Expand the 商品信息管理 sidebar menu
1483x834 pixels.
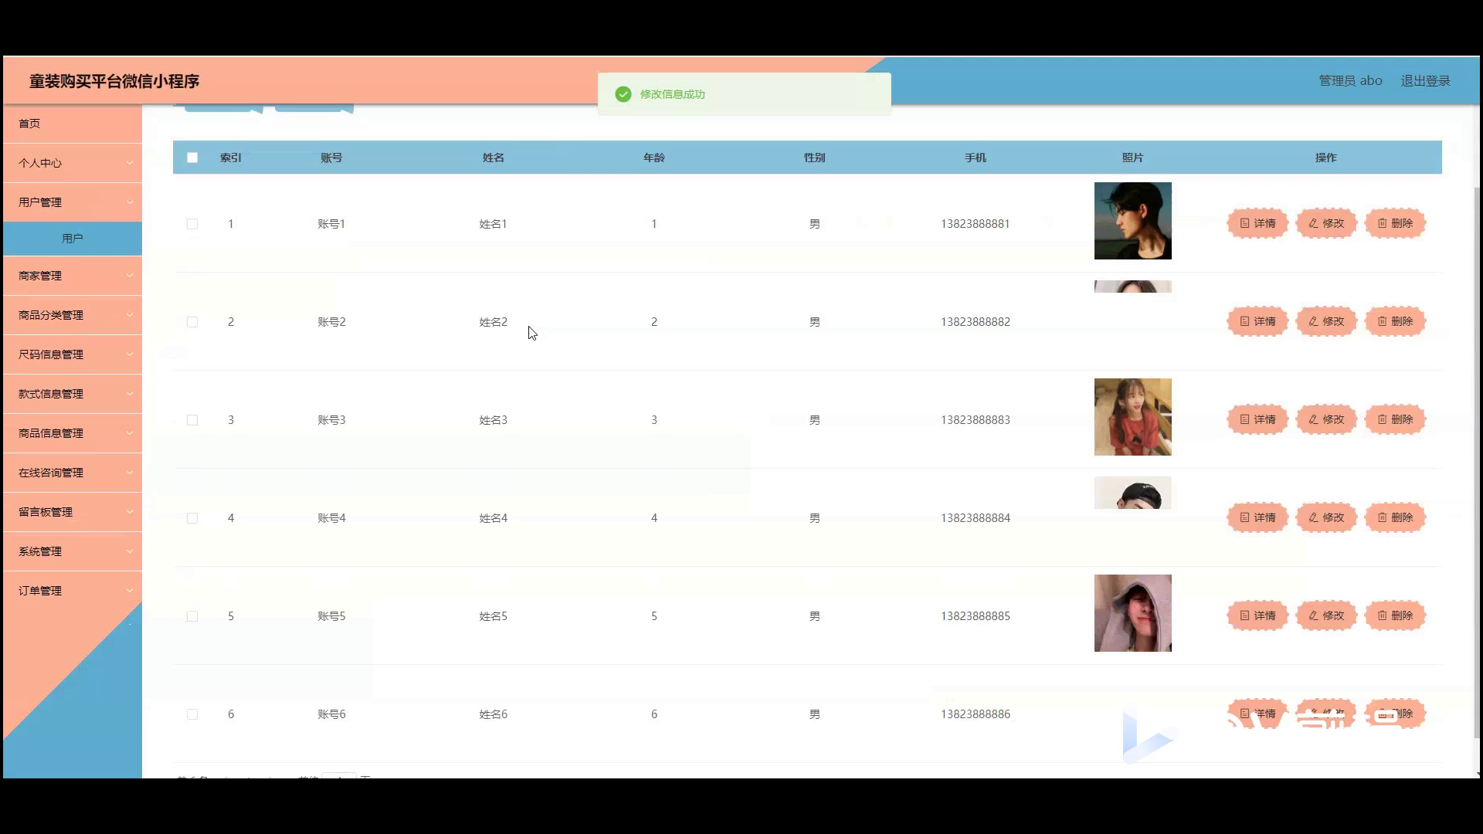pyautogui.click(x=73, y=433)
